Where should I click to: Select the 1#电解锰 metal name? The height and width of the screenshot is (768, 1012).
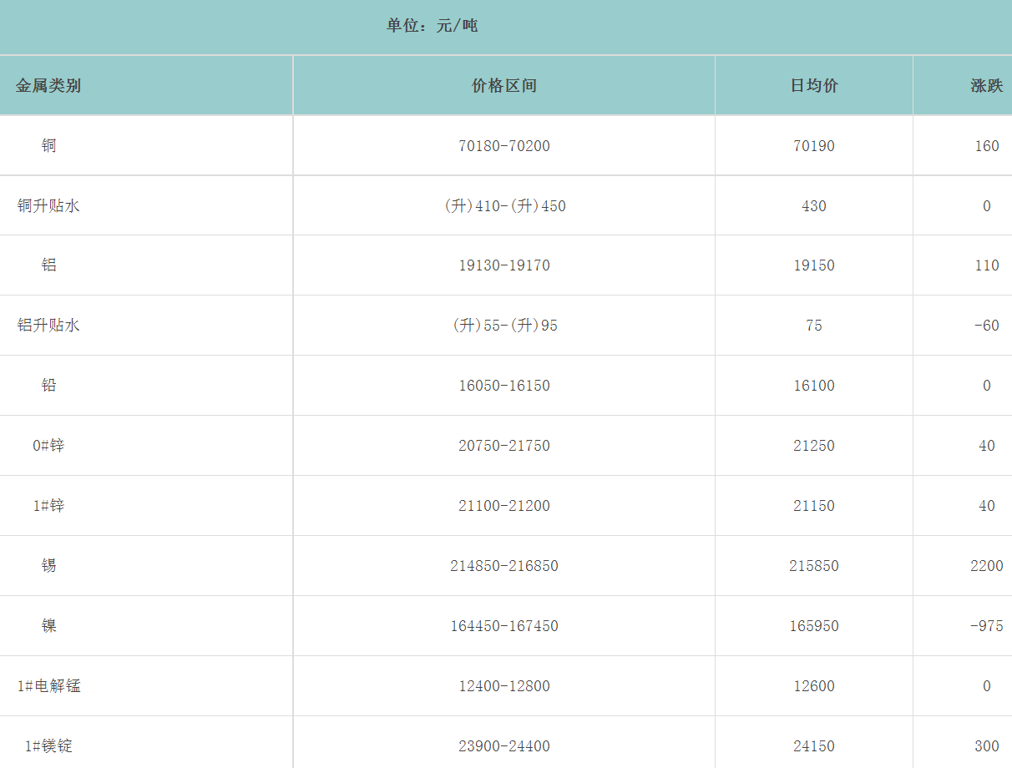coord(48,686)
